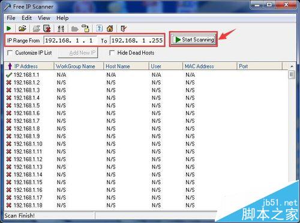
Task: Click the exit door toolbar icon
Action: coord(124,29)
